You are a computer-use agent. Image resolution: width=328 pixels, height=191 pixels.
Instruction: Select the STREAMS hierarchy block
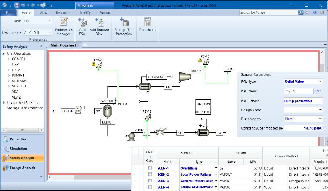203,107
